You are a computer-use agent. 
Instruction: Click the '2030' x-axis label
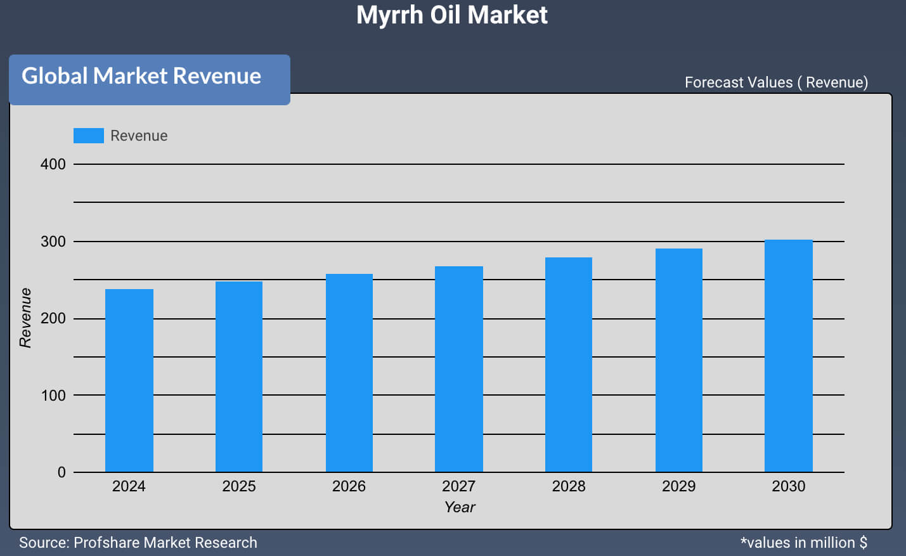click(789, 486)
